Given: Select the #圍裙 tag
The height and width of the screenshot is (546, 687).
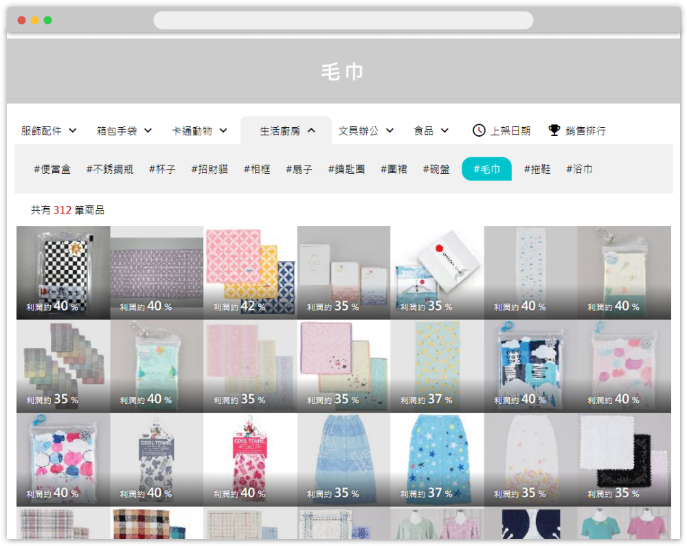Looking at the screenshot, I should coord(394,169).
